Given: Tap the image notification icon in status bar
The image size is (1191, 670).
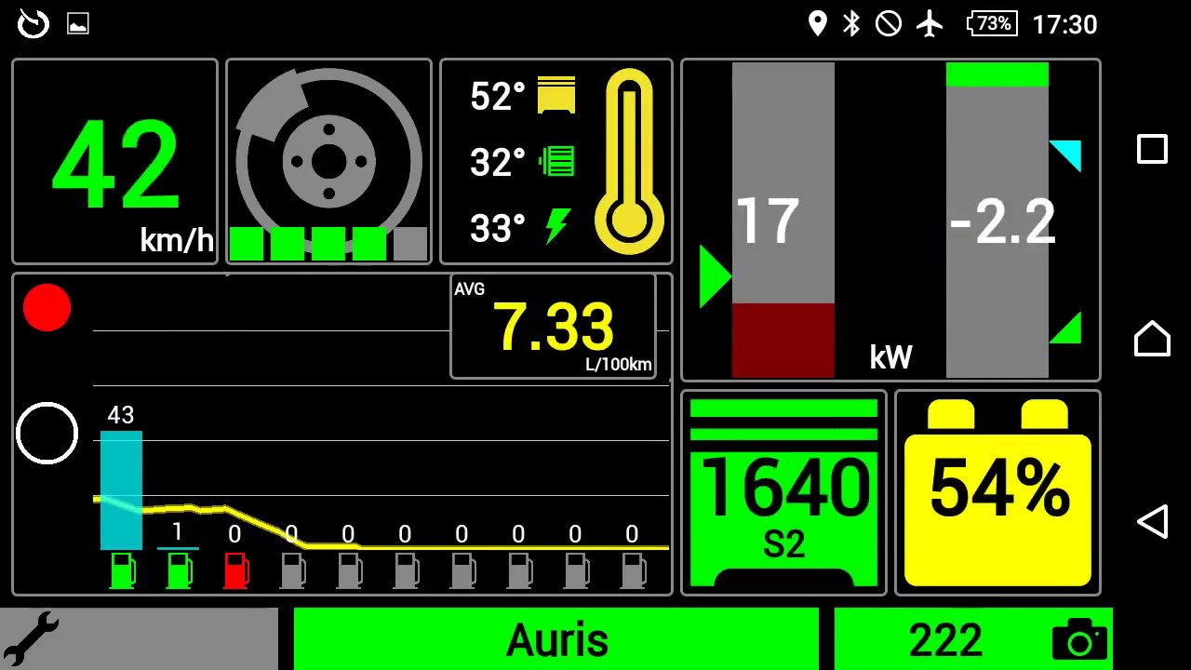Looking at the screenshot, I should point(78,24).
